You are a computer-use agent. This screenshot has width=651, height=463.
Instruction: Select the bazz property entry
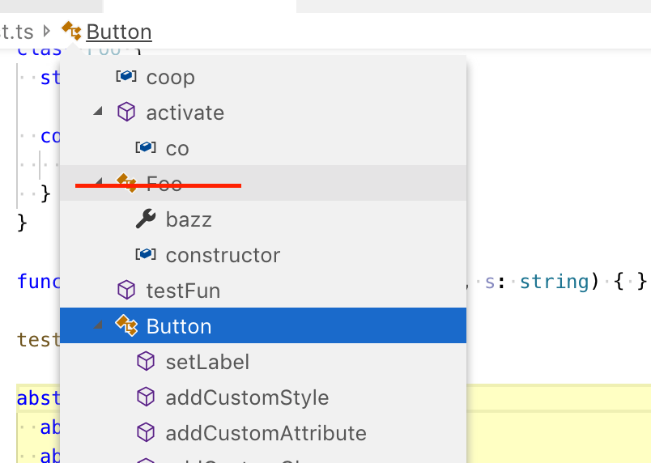coord(263,219)
